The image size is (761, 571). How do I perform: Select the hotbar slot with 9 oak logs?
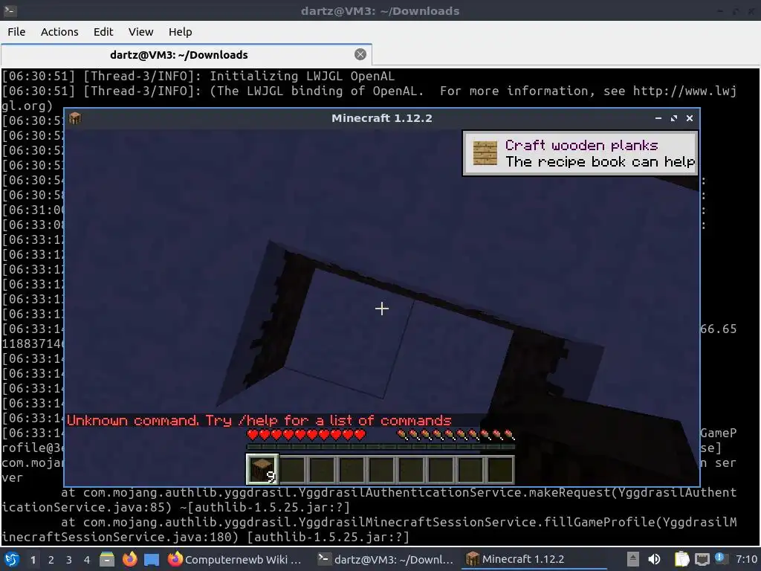click(x=262, y=470)
